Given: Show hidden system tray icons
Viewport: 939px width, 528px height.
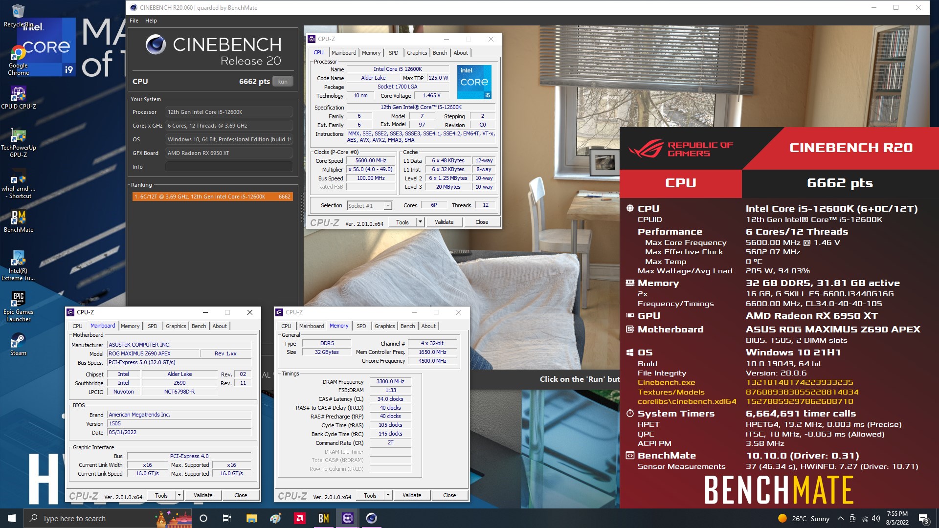Looking at the screenshot, I should tap(840, 518).
